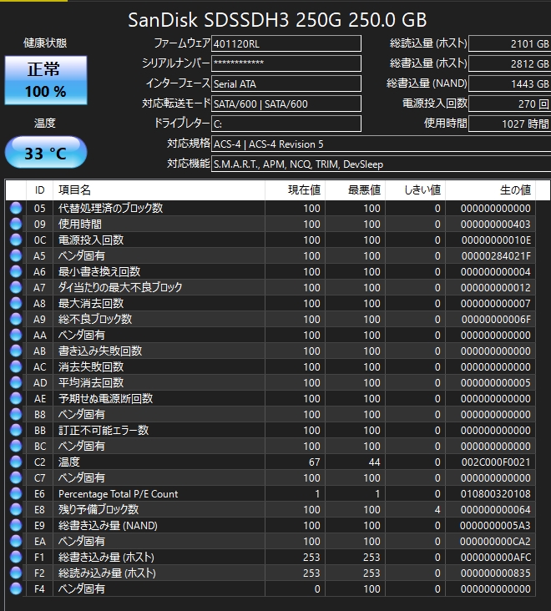This screenshot has width=551, height=611.
Task: Select the 書き込み失敗回数 attribute name
Action: [x=100, y=351]
